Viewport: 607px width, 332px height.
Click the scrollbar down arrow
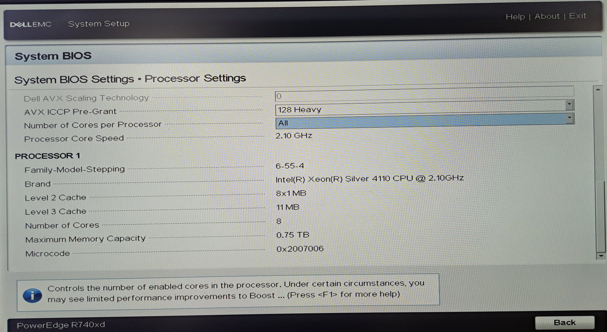click(x=600, y=255)
